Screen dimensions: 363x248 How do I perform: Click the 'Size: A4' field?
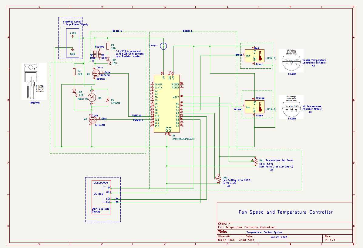(224, 236)
